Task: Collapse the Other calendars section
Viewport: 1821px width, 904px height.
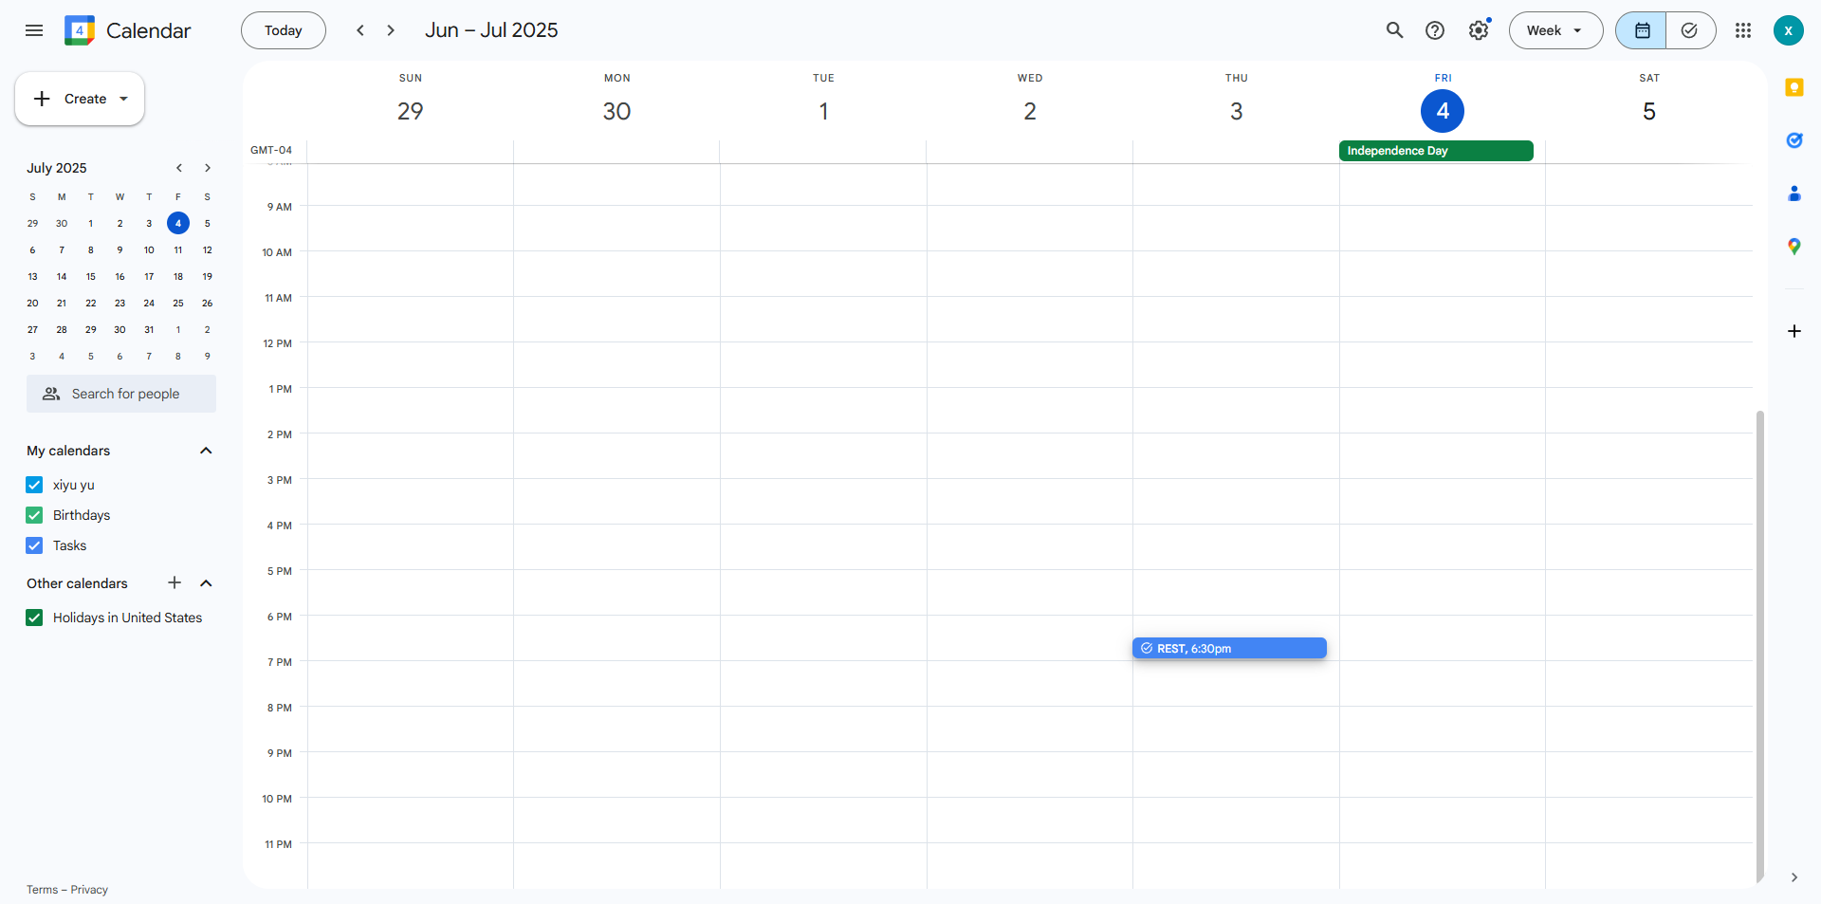Action: click(x=206, y=583)
